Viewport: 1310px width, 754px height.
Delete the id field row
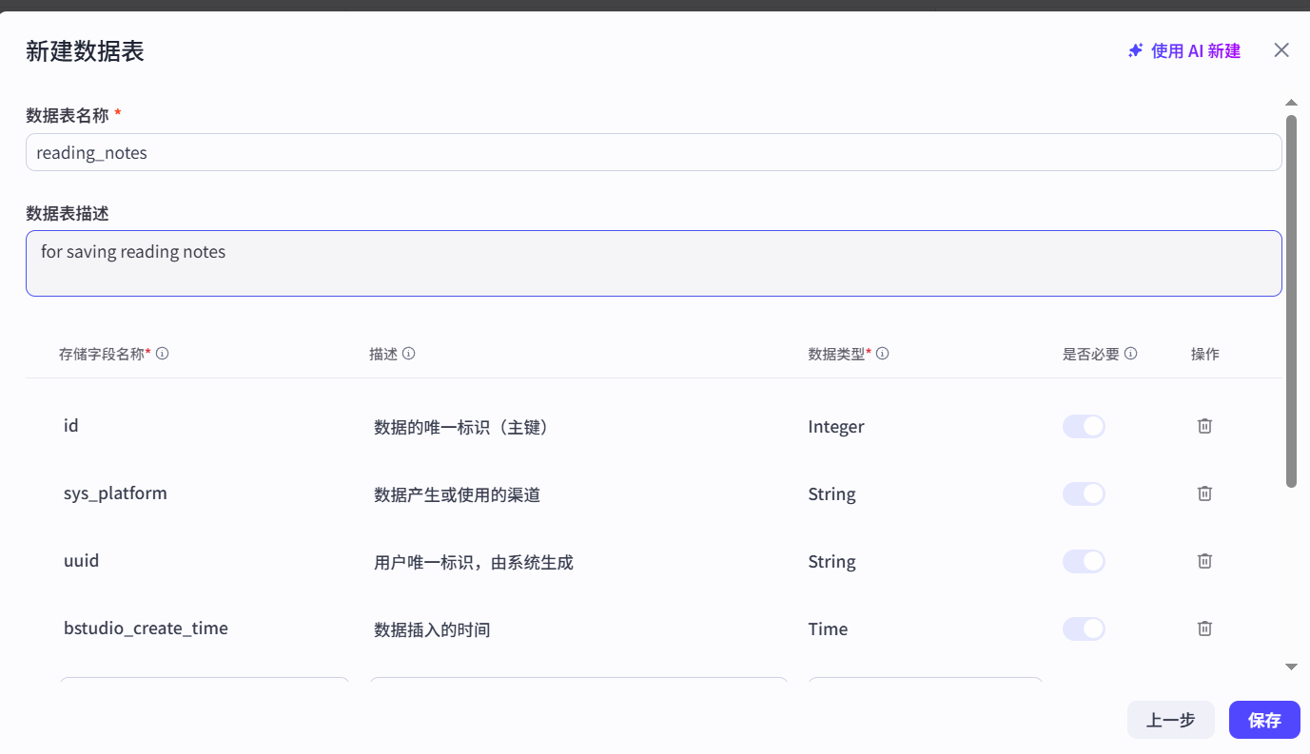click(1204, 426)
